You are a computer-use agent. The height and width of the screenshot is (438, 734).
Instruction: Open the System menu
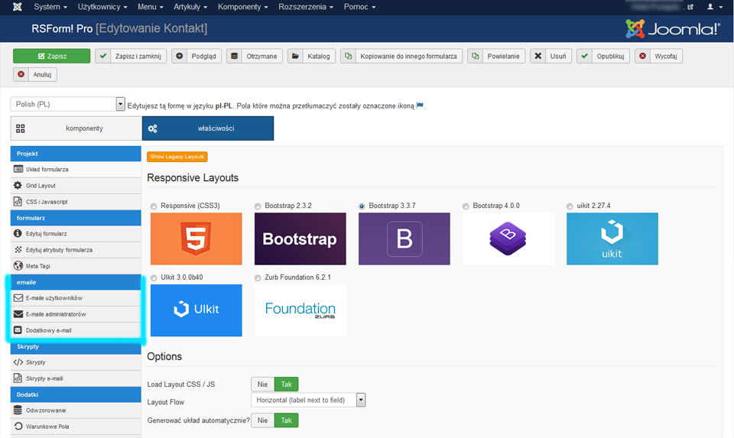pos(50,7)
